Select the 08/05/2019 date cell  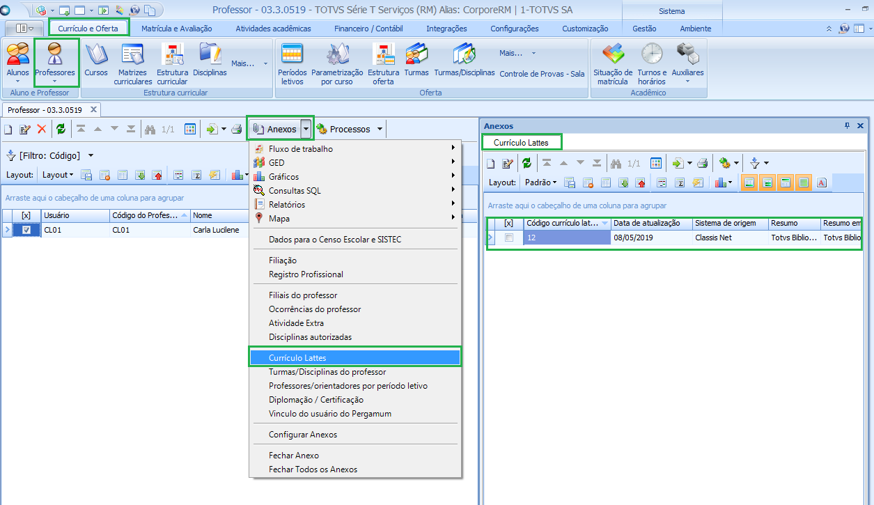652,238
